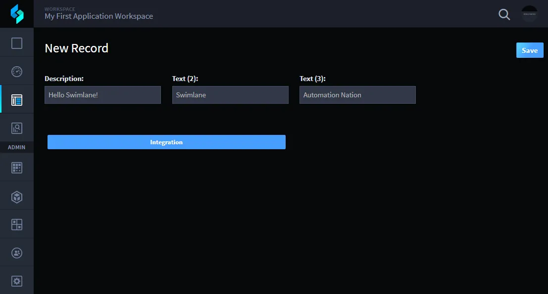This screenshot has height=294, width=548.
Task: Open the user profile avatar
Action: tap(530, 14)
